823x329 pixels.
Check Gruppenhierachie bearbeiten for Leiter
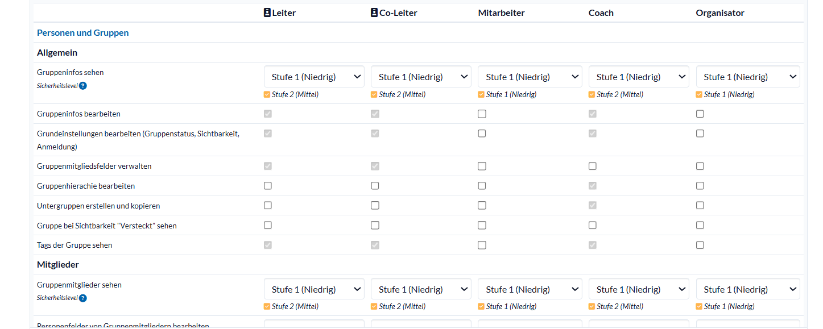(268, 186)
